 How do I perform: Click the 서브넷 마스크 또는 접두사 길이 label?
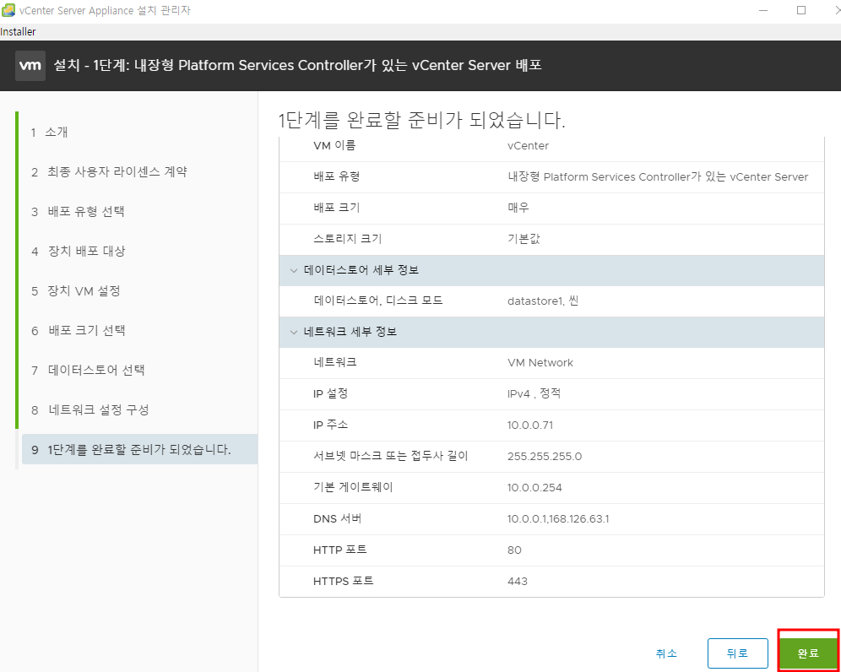[390, 457]
